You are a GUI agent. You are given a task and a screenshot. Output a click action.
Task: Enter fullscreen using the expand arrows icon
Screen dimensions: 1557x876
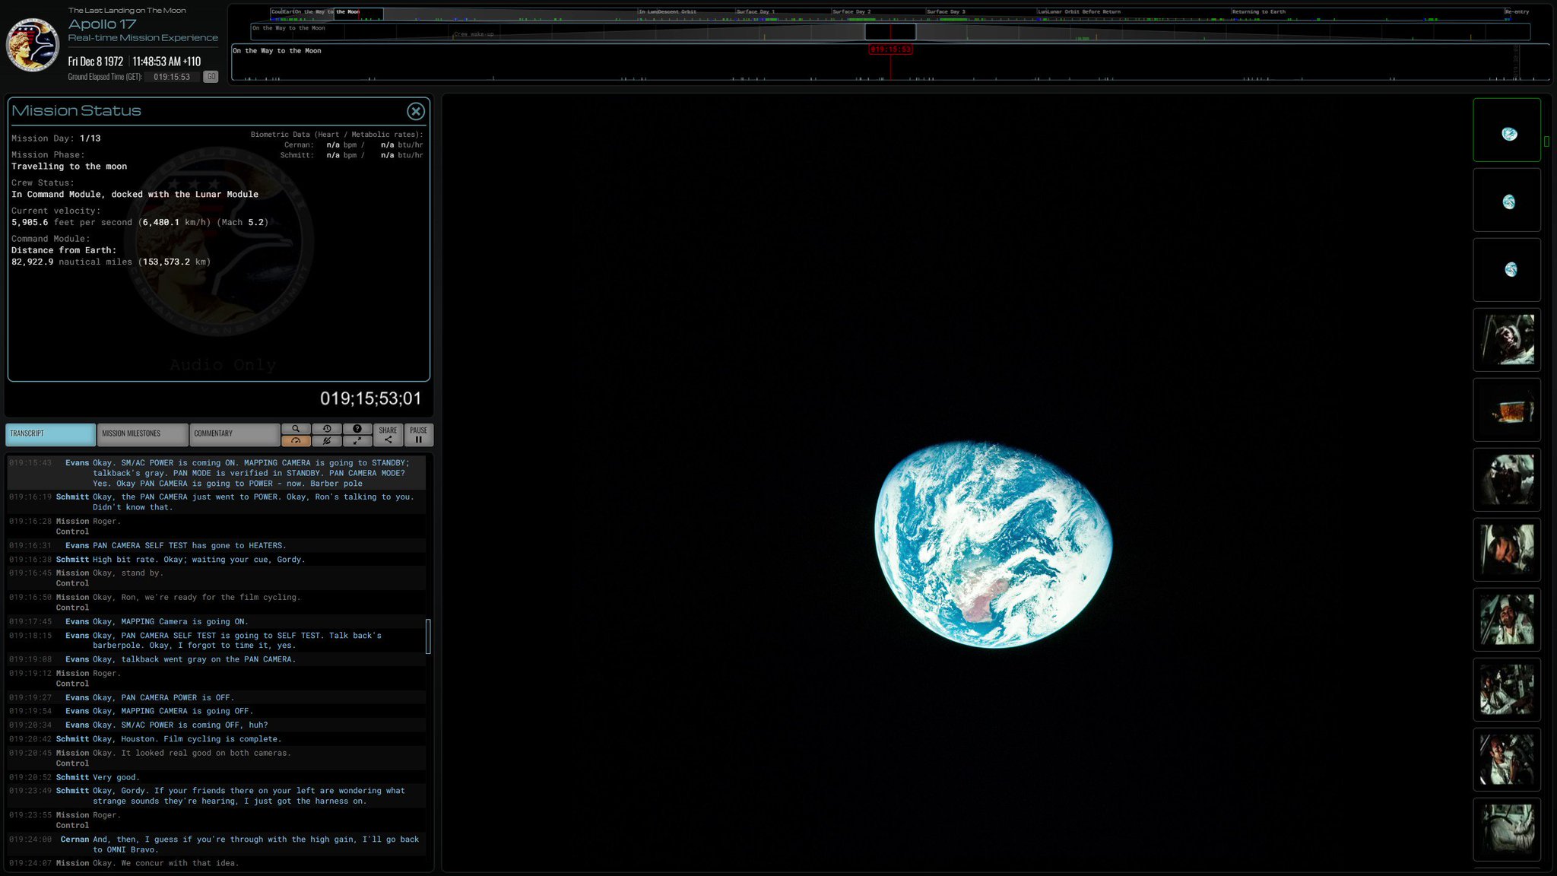click(x=357, y=441)
